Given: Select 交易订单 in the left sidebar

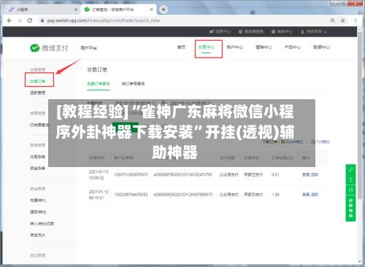Looking at the screenshot, I should click(38, 81).
